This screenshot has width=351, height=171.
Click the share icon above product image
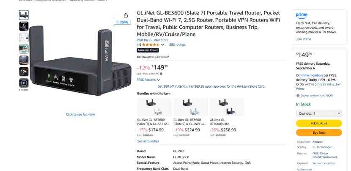click(126, 15)
